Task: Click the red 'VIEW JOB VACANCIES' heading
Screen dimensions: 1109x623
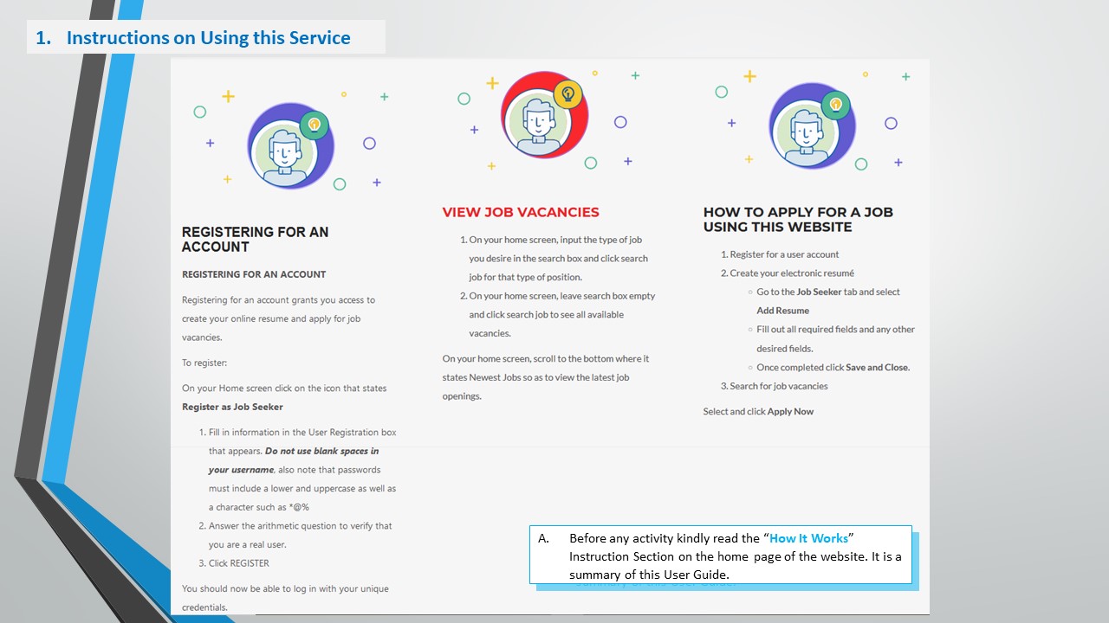Action: (521, 212)
